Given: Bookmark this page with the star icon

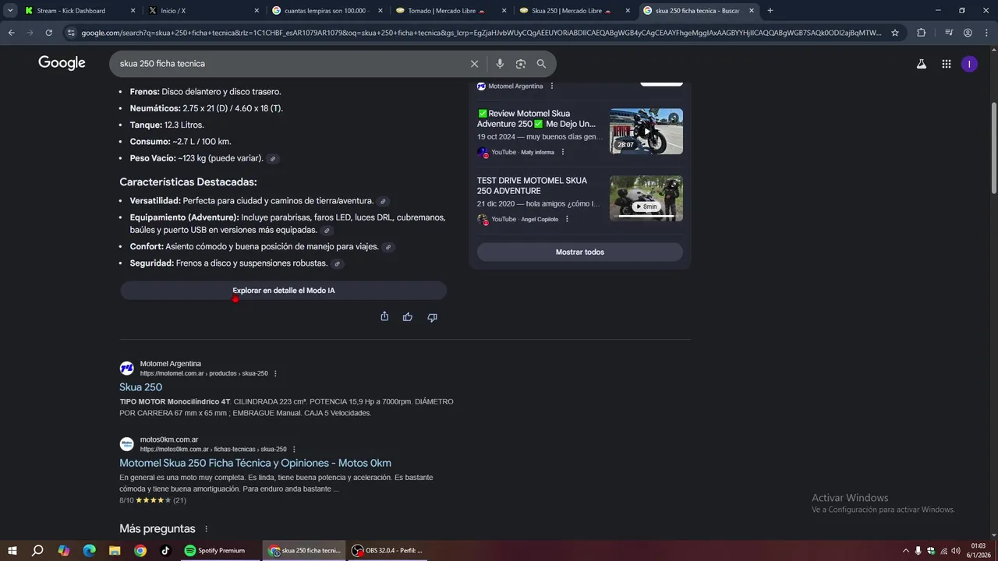Looking at the screenshot, I should (895, 33).
